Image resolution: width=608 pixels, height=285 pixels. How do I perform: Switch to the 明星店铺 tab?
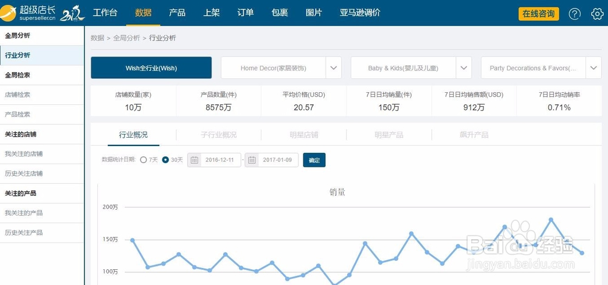[303, 135]
